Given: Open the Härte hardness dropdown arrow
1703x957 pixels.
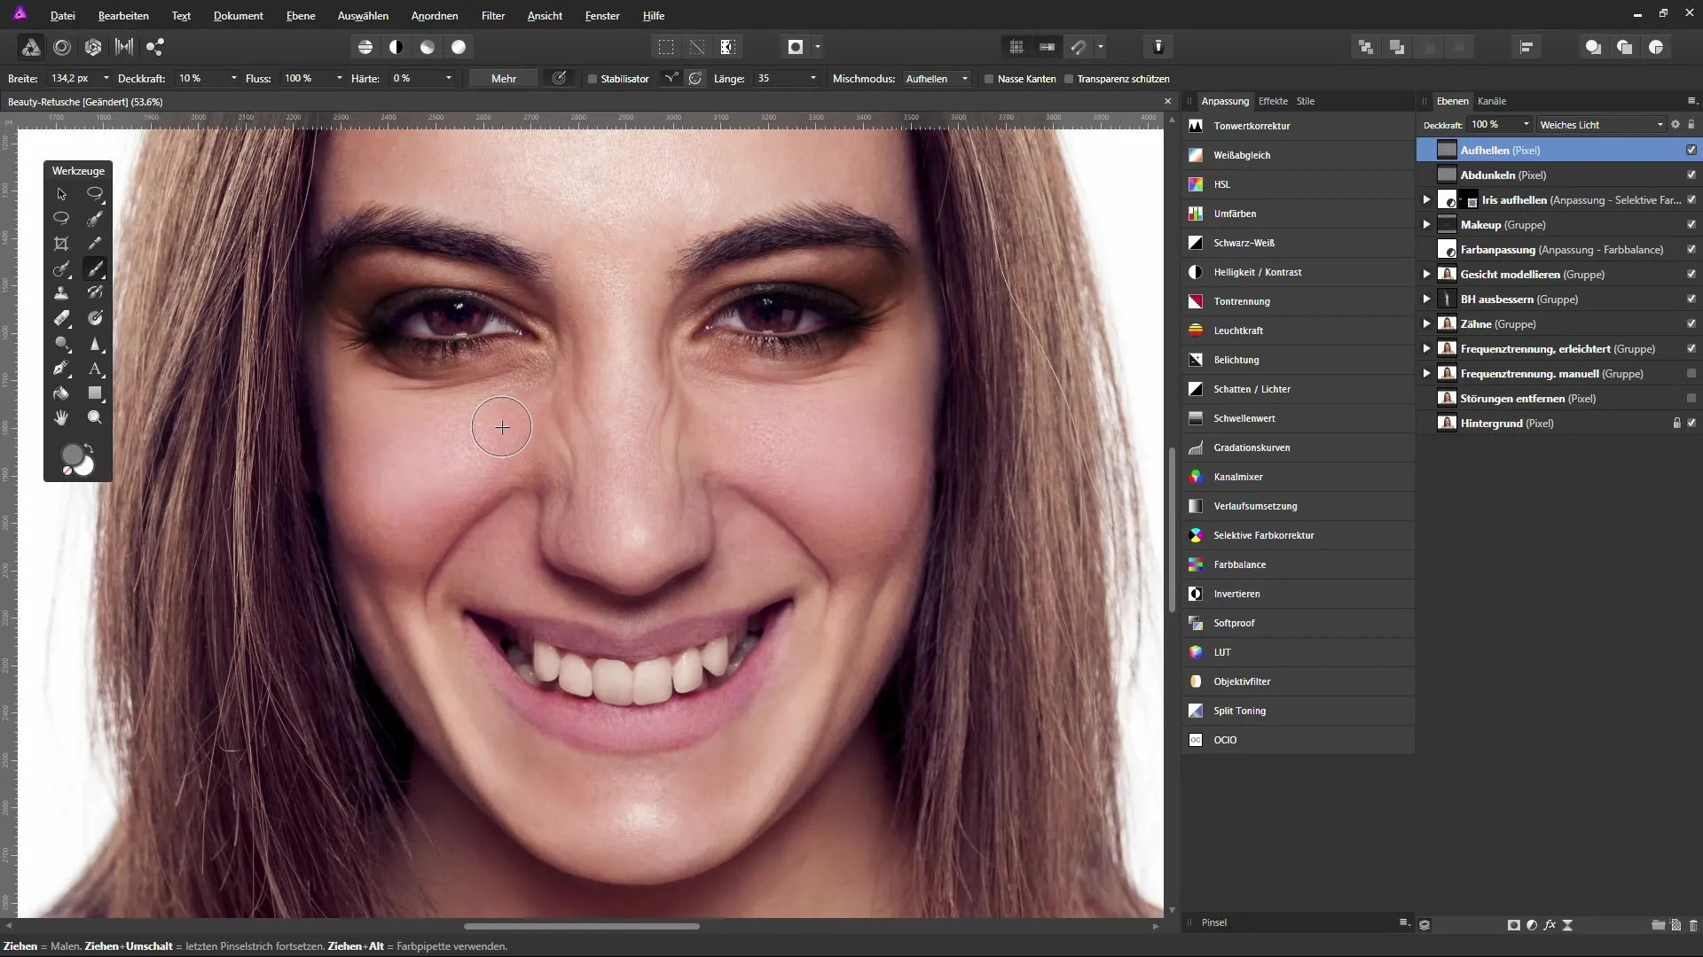Looking at the screenshot, I should [x=449, y=79].
